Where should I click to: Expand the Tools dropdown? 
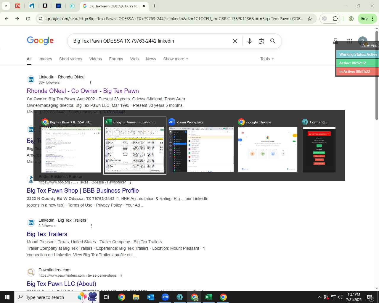coord(267,59)
